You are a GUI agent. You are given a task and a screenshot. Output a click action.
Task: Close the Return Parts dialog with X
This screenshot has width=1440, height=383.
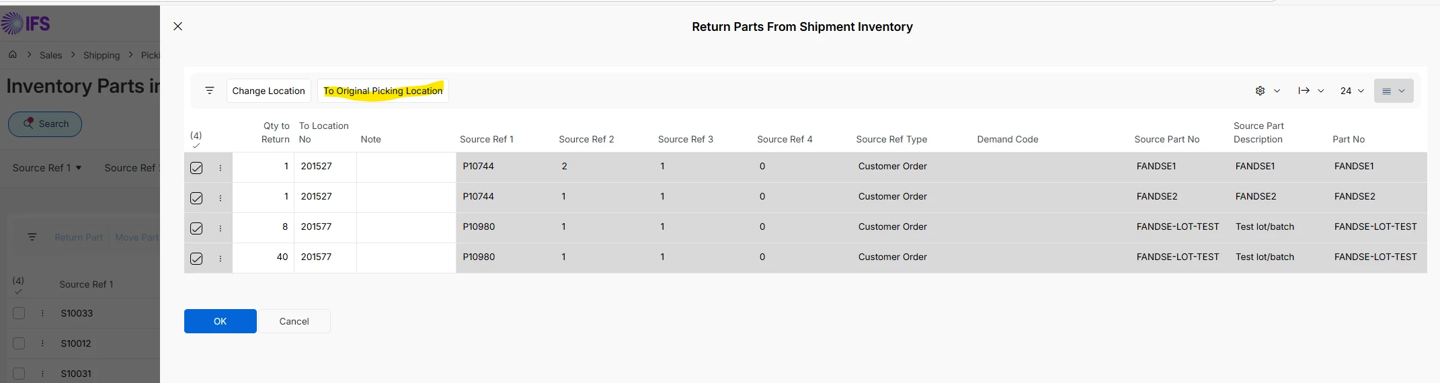point(177,26)
